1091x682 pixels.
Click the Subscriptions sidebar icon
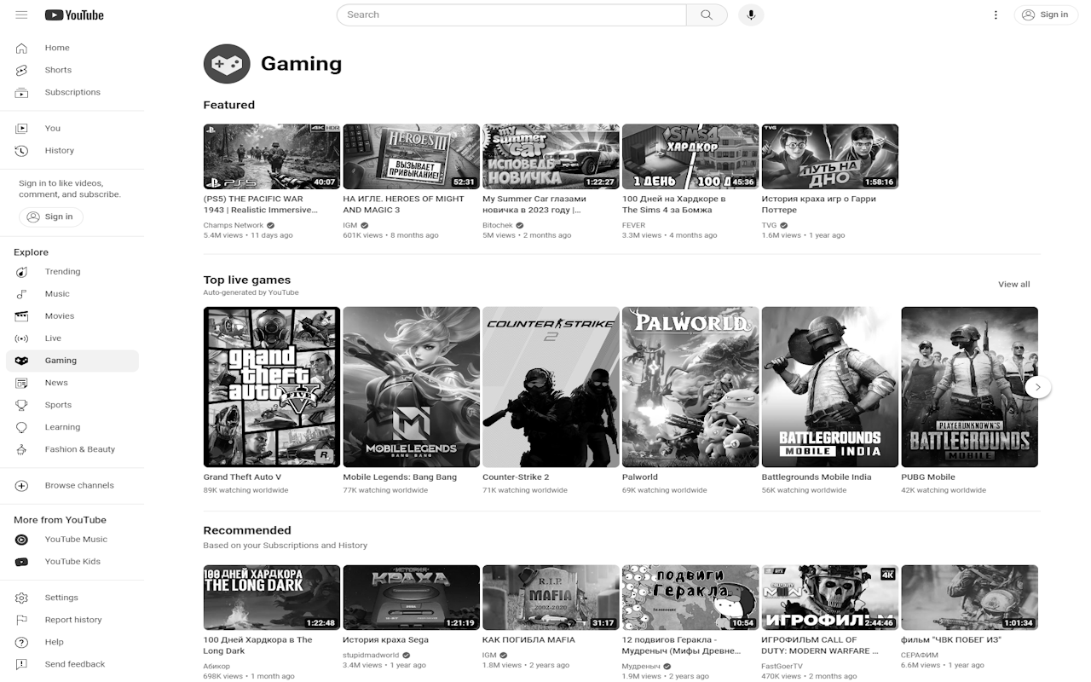pyautogui.click(x=22, y=92)
